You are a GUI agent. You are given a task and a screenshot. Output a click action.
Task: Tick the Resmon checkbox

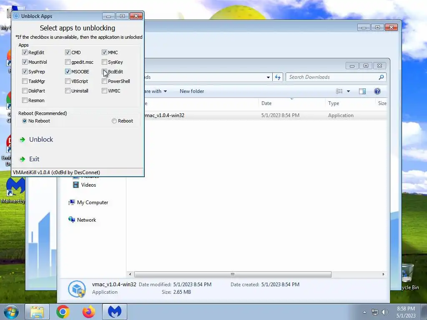click(25, 100)
